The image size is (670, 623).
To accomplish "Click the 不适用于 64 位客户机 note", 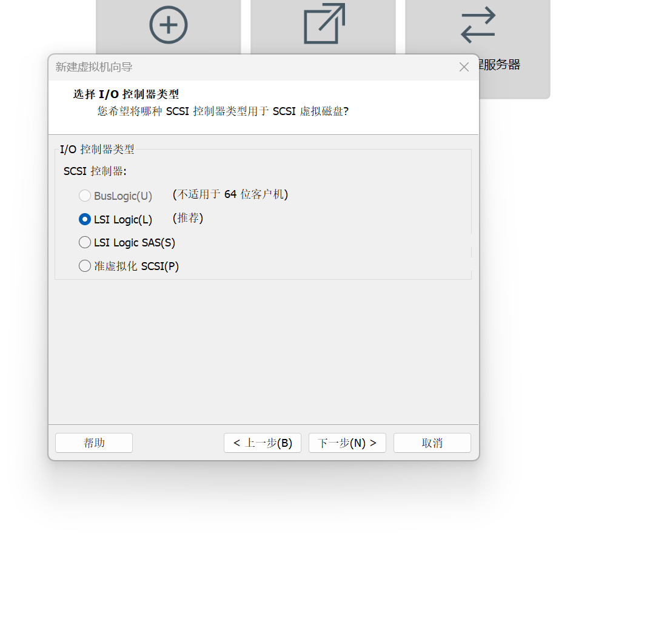I will (x=231, y=195).
